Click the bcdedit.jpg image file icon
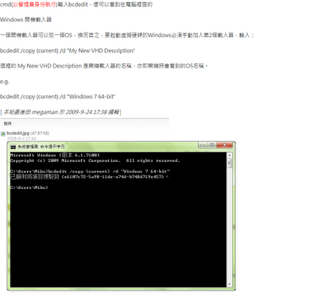The width and height of the screenshot is (318, 297). 3,133
